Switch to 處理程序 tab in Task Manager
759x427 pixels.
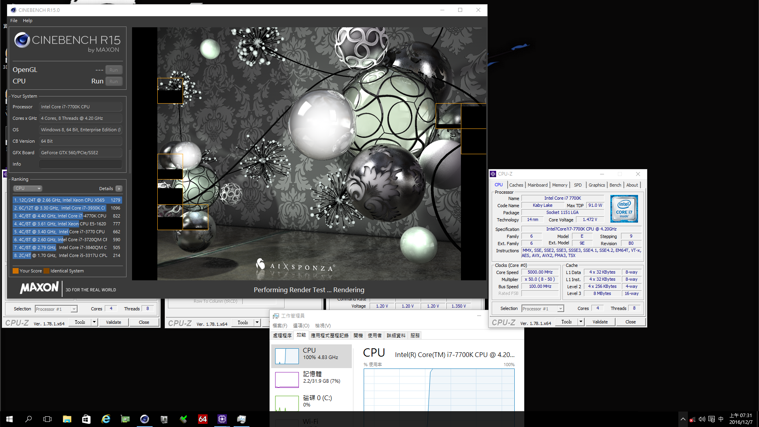tap(282, 336)
